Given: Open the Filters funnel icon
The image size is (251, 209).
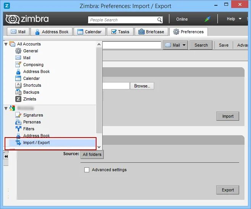Looking at the screenshot, I should pyautogui.click(x=18, y=129).
